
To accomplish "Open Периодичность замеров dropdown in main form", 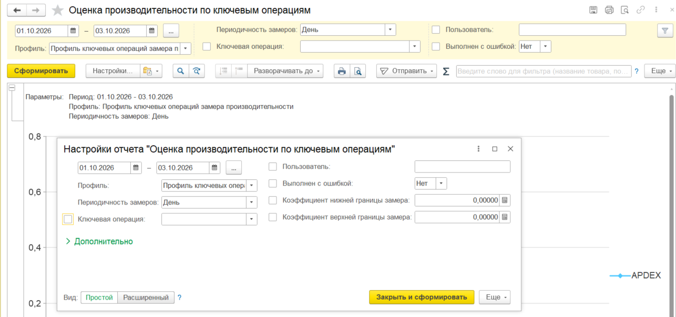I will point(391,30).
